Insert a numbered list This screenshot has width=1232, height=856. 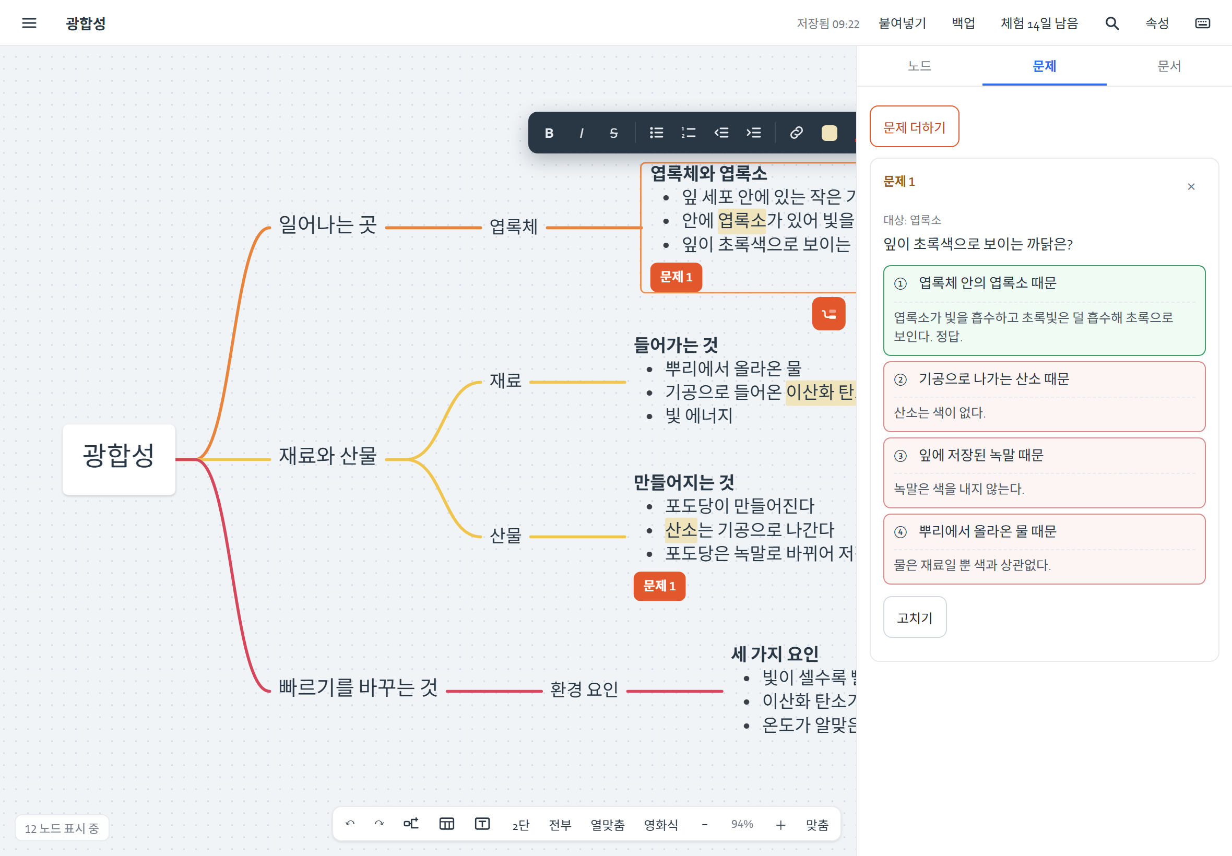click(689, 133)
